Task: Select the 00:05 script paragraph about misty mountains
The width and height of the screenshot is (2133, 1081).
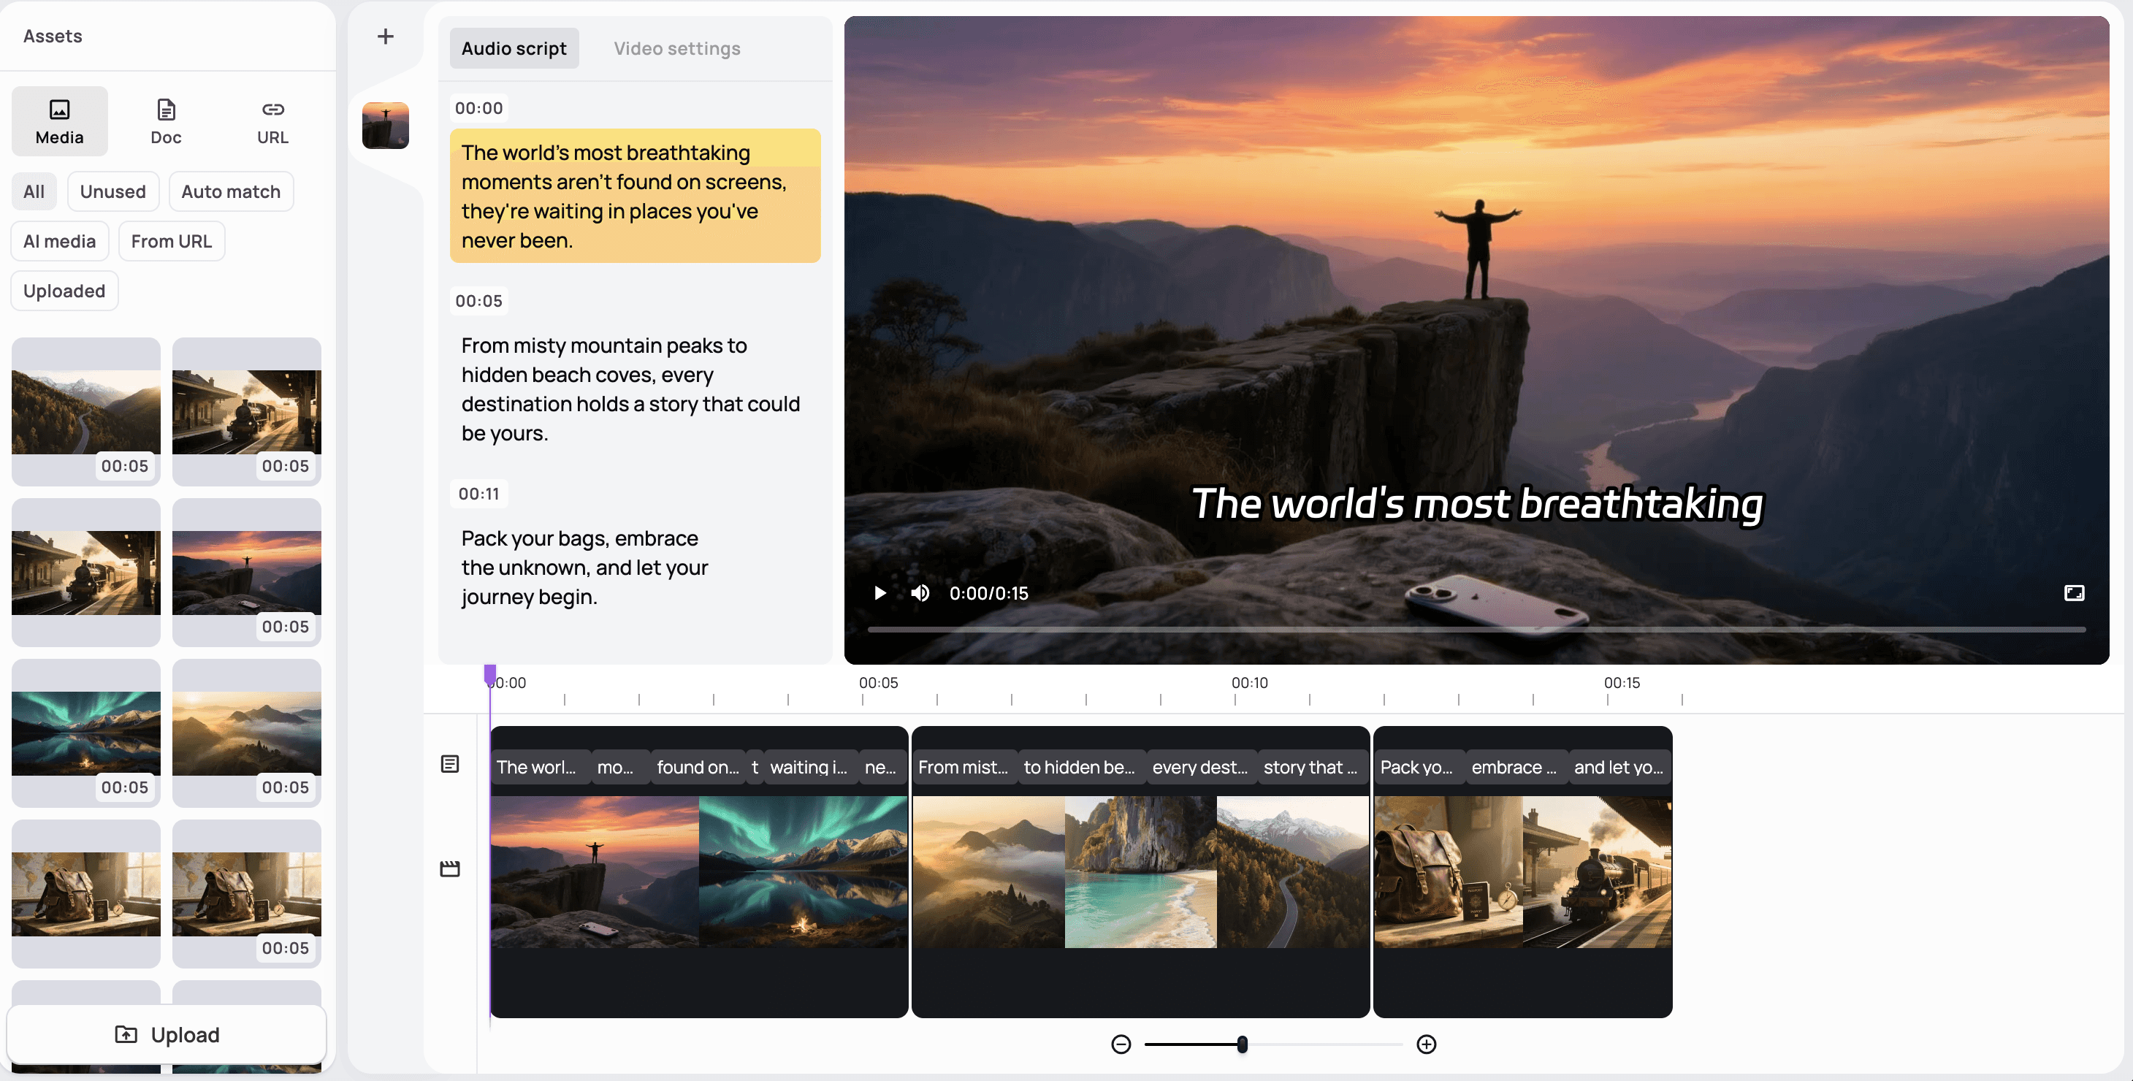Action: 631,389
